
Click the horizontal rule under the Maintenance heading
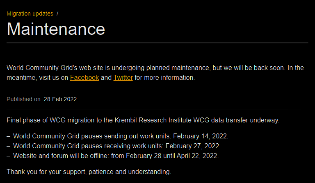[x=157, y=43]
